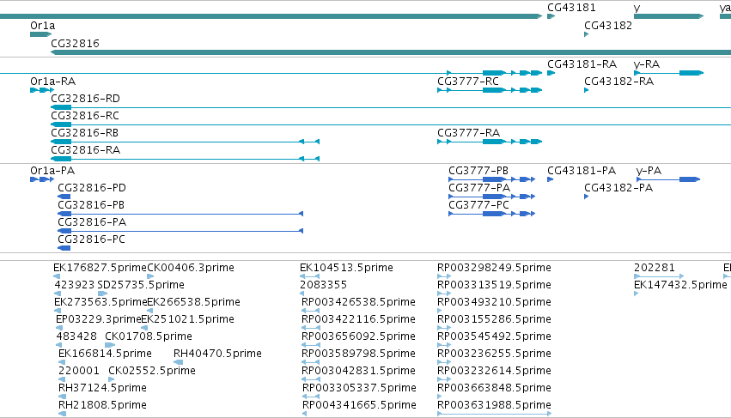Click the 483428 feature label

click(x=76, y=336)
